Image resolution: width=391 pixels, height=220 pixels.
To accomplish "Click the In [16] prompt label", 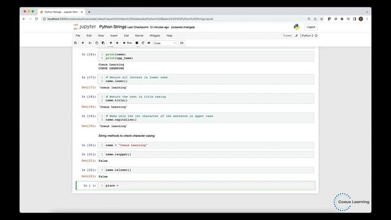I will click(89, 54).
